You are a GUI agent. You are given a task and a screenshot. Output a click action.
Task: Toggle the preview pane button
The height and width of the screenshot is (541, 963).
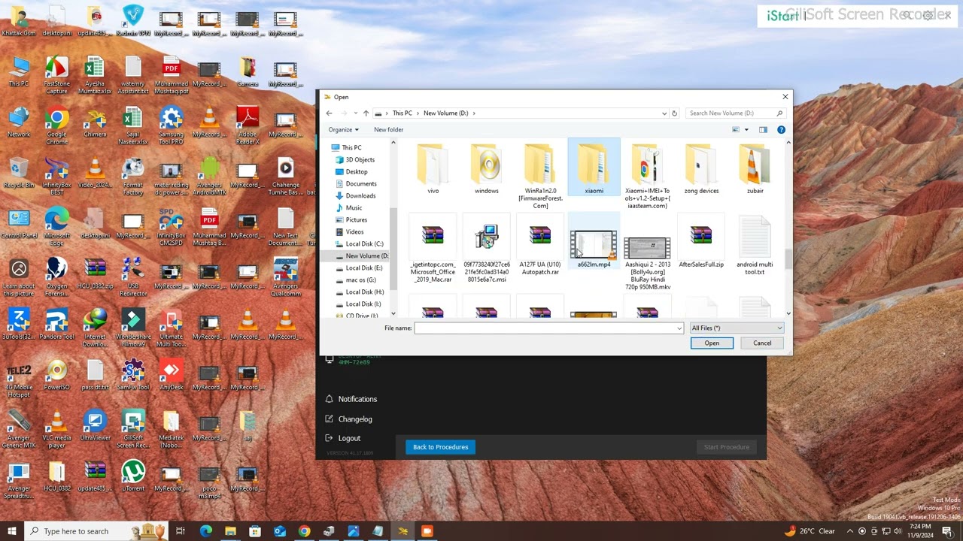(763, 129)
